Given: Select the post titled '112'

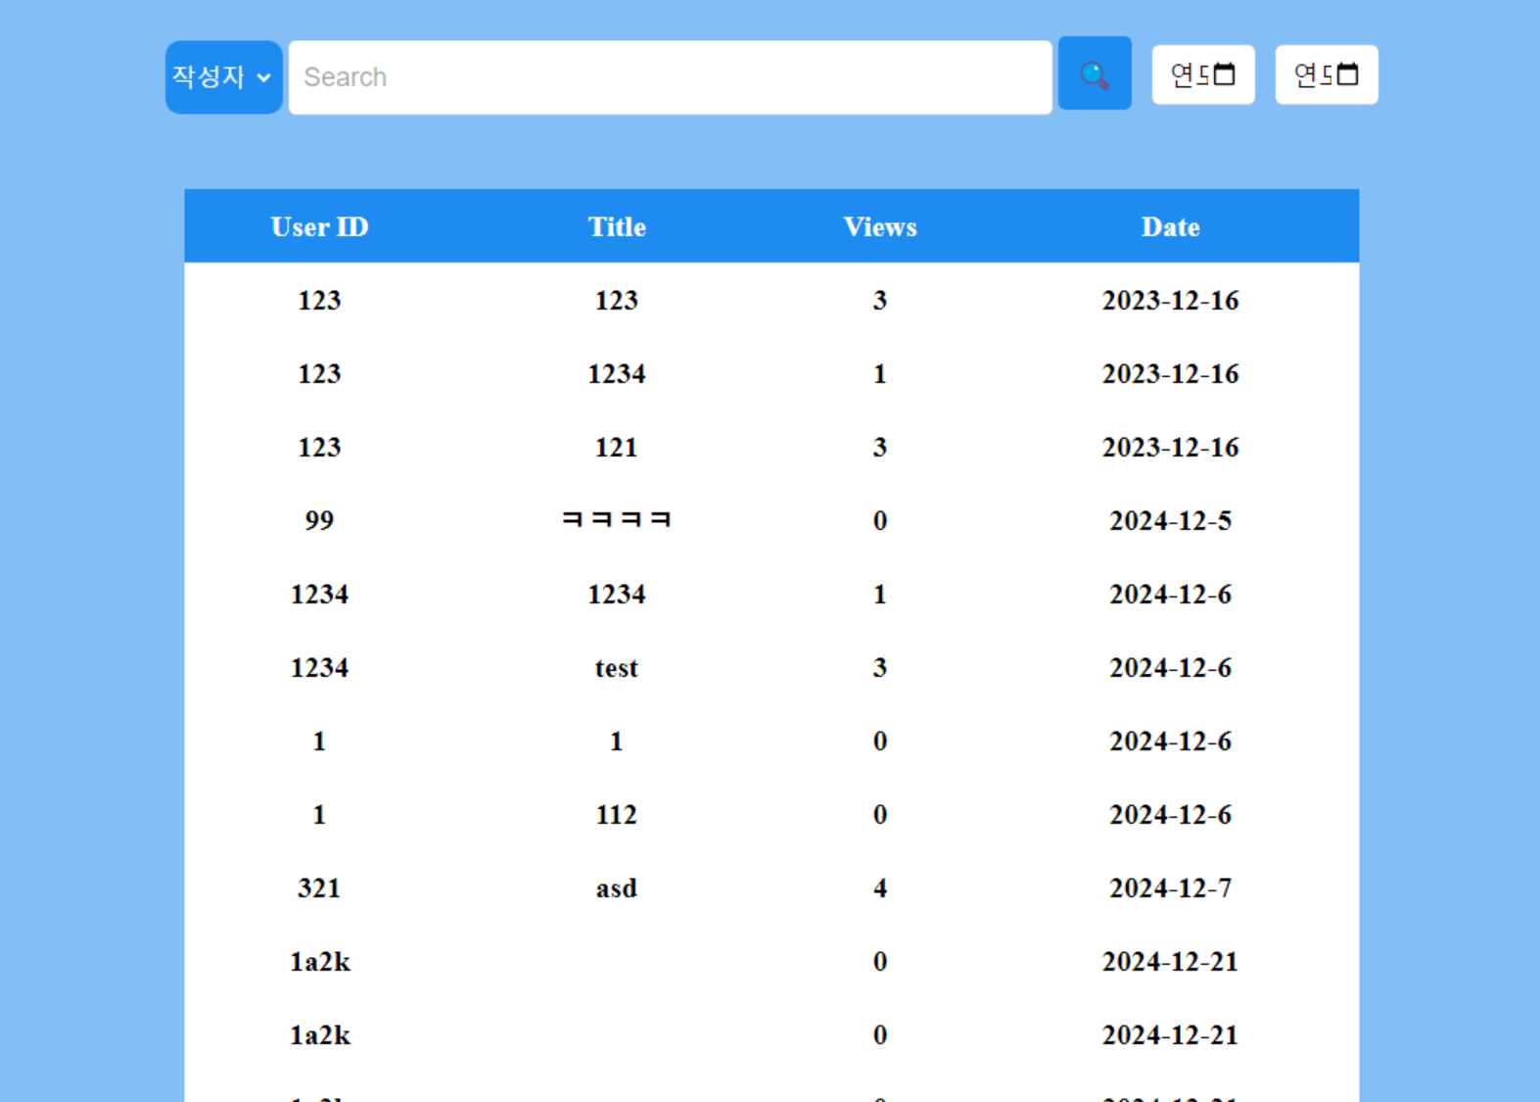Looking at the screenshot, I should point(617,815).
